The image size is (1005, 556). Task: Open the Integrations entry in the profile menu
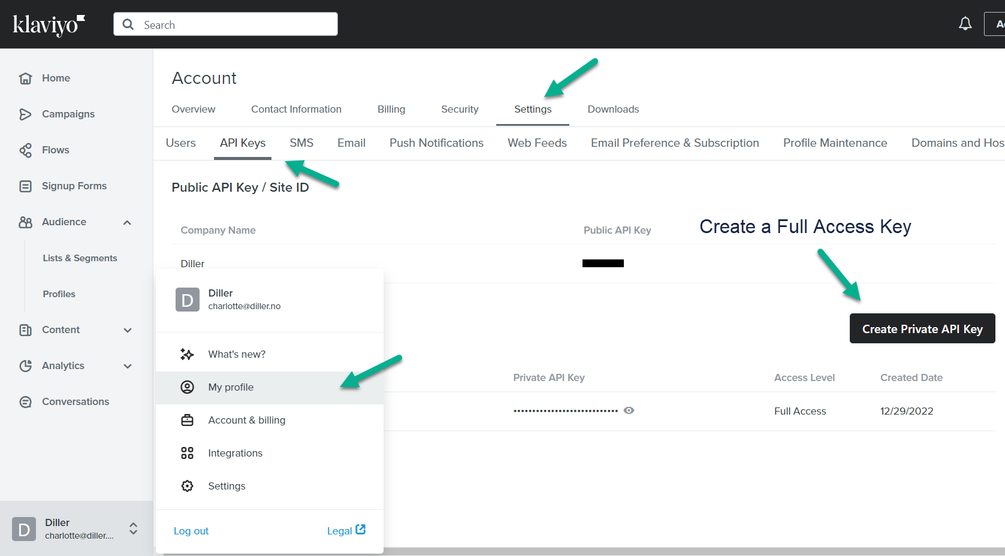tap(235, 453)
